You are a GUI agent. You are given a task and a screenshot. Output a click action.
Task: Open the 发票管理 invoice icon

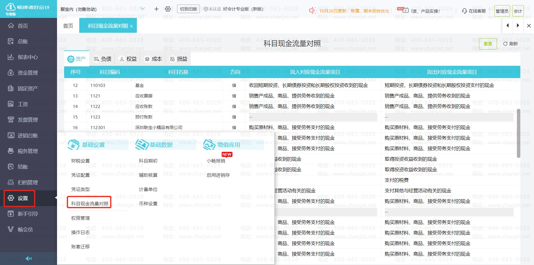click(11, 120)
